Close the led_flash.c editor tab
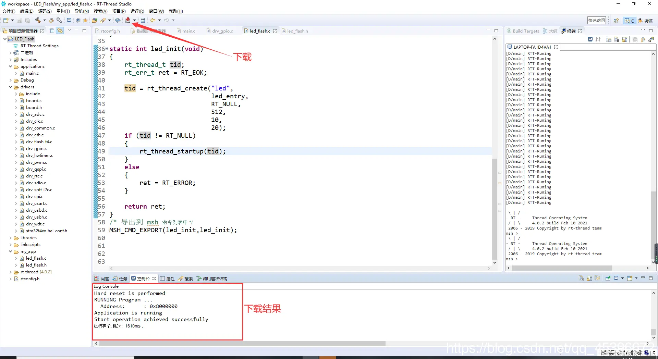The height and width of the screenshot is (359, 658). point(275,31)
